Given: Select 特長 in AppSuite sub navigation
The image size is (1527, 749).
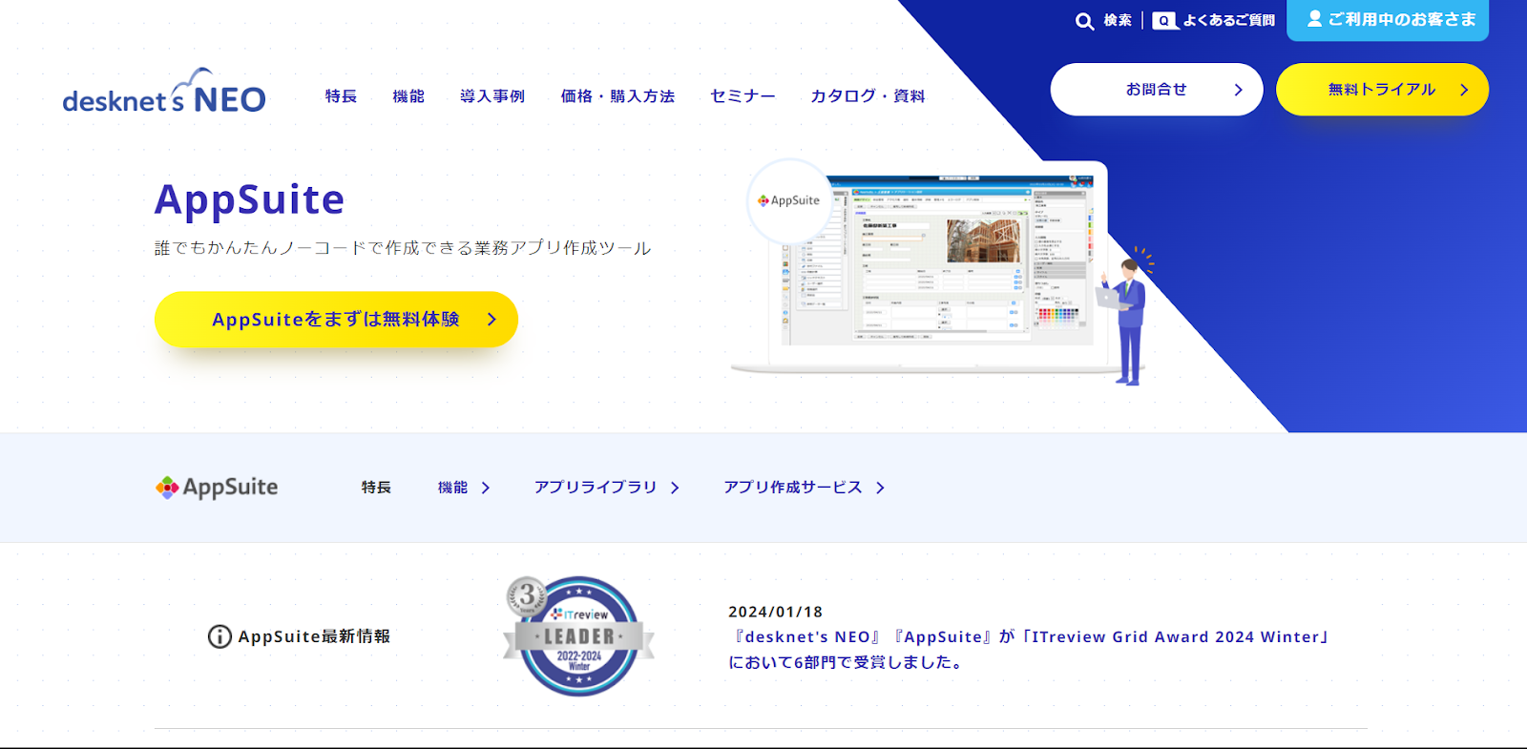Looking at the screenshot, I should (x=376, y=488).
